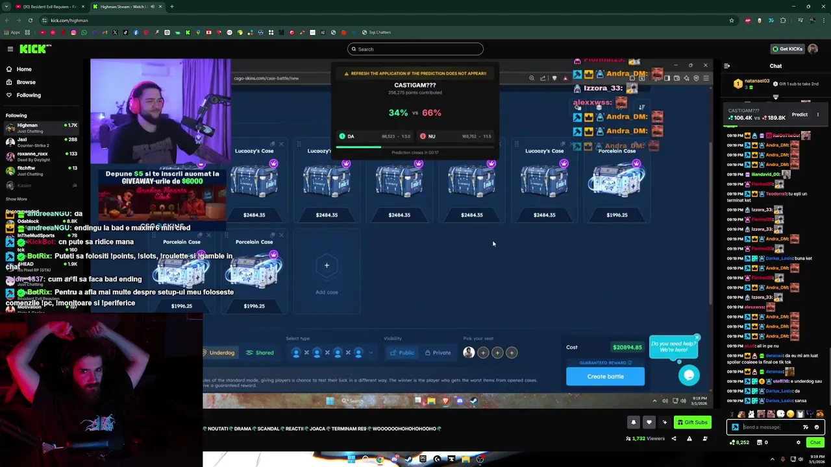Screen dimensions: 831x467
Task: Select the first Lucaozy's Case thumbnail
Action: (254, 182)
